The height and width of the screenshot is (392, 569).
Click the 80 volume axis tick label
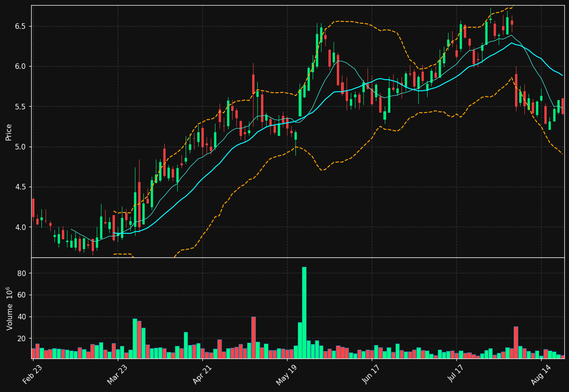pyautogui.click(x=21, y=273)
